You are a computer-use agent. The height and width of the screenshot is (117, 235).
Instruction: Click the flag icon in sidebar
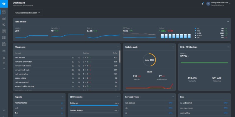(4, 110)
